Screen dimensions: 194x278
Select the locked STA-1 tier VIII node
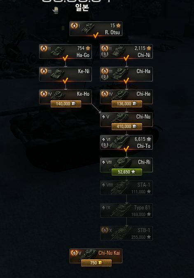coord(126,188)
